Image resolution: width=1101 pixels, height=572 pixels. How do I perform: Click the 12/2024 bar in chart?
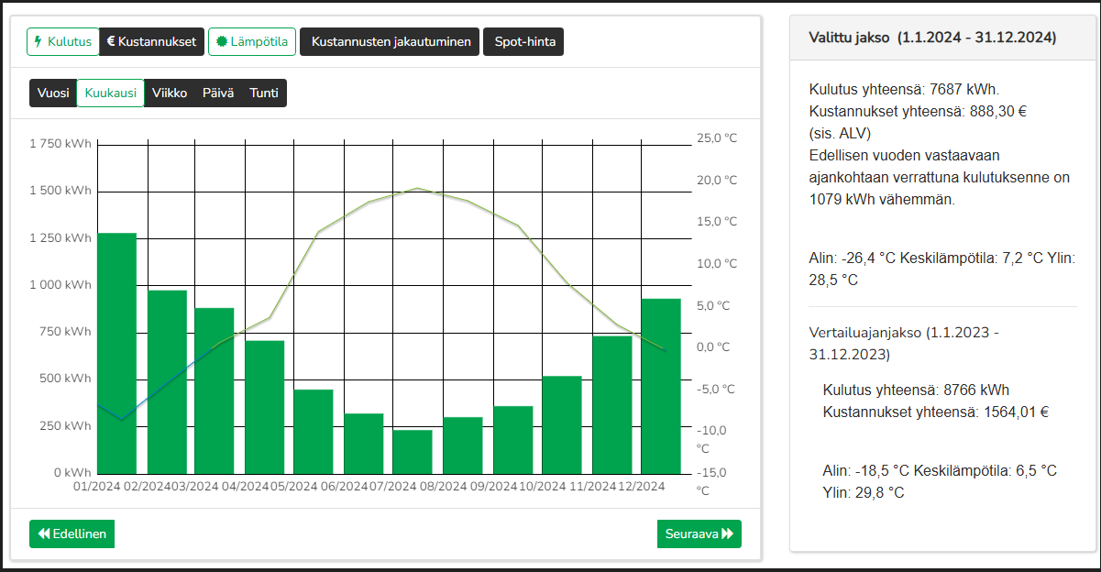[660, 385]
